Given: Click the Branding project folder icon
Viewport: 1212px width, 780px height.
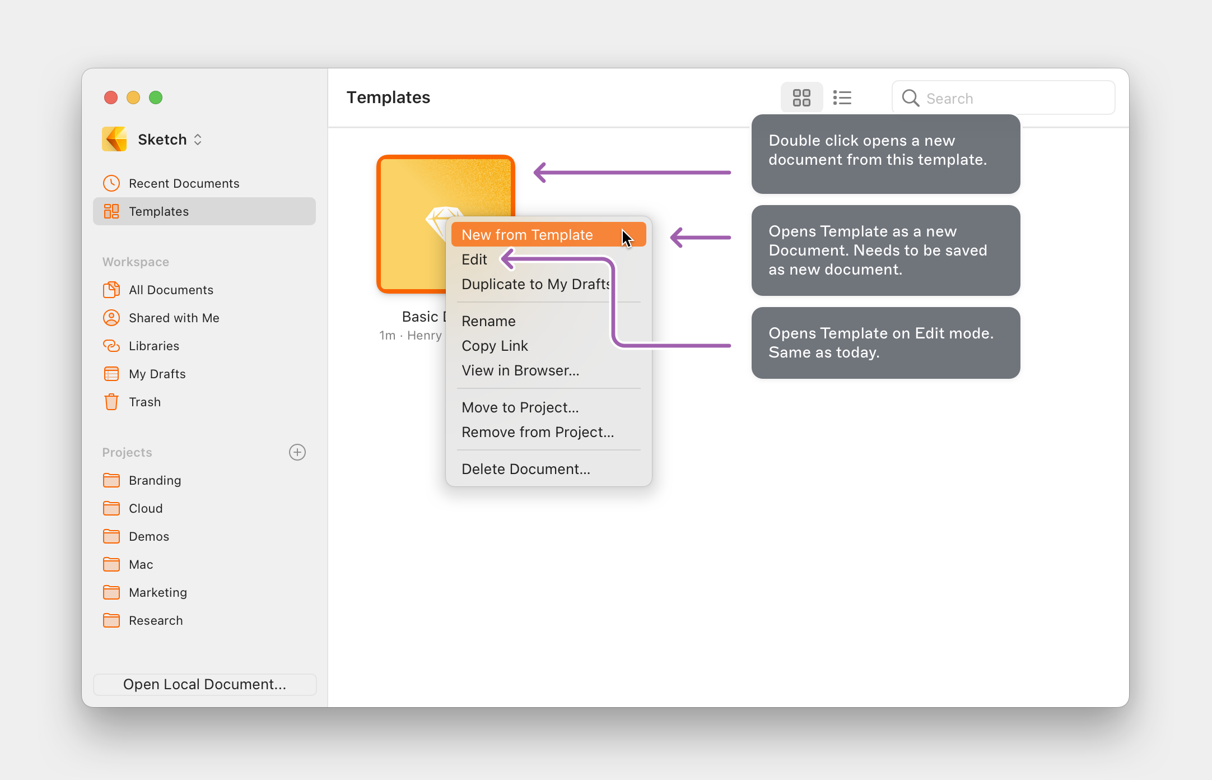Looking at the screenshot, I should click(111, 480).
